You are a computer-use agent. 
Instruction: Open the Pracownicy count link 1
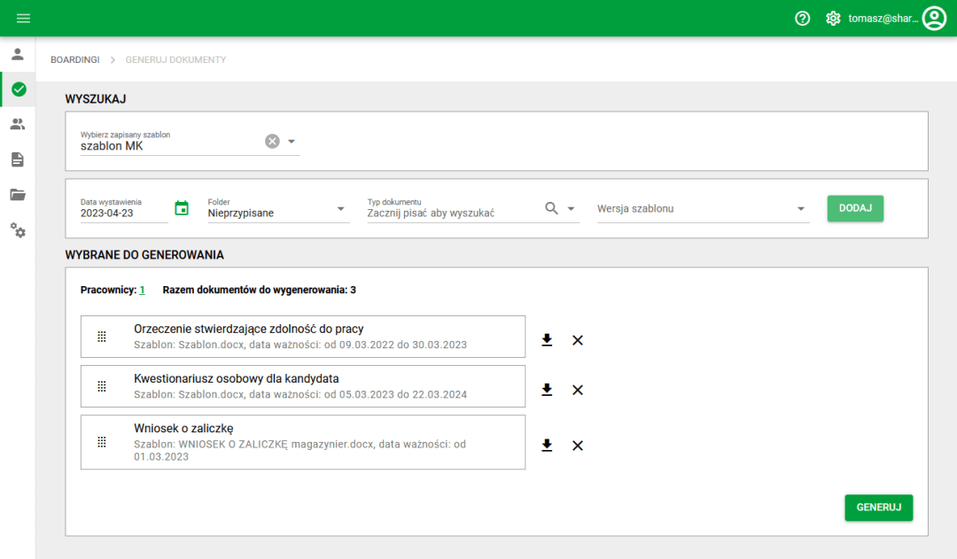142,290
